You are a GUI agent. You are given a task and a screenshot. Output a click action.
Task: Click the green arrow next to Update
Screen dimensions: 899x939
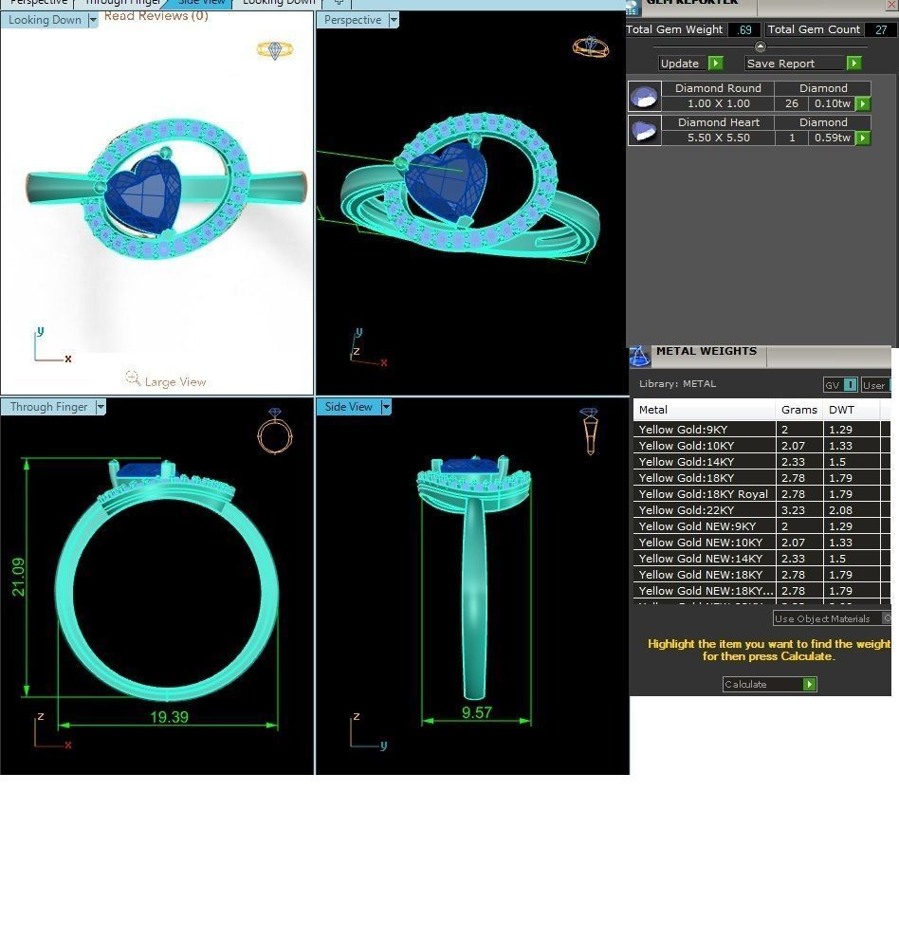716,63
